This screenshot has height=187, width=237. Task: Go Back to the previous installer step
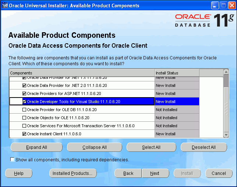pos(128,173)
